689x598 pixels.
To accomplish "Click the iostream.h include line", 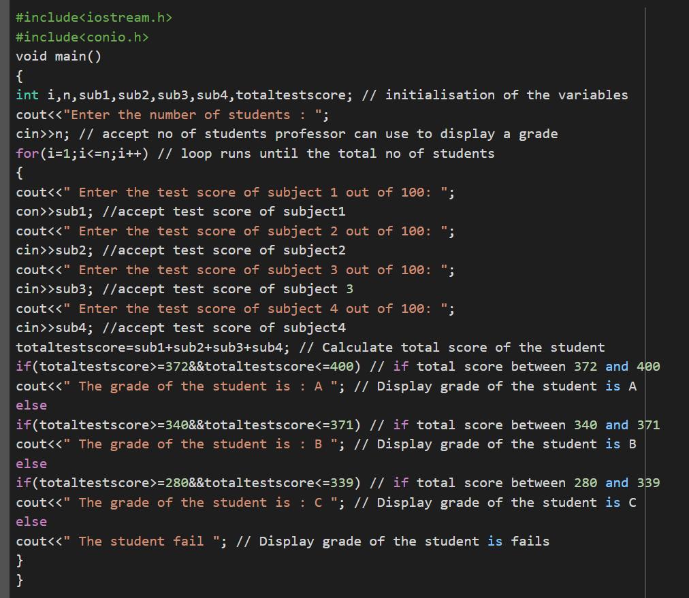I will point(94,18).
